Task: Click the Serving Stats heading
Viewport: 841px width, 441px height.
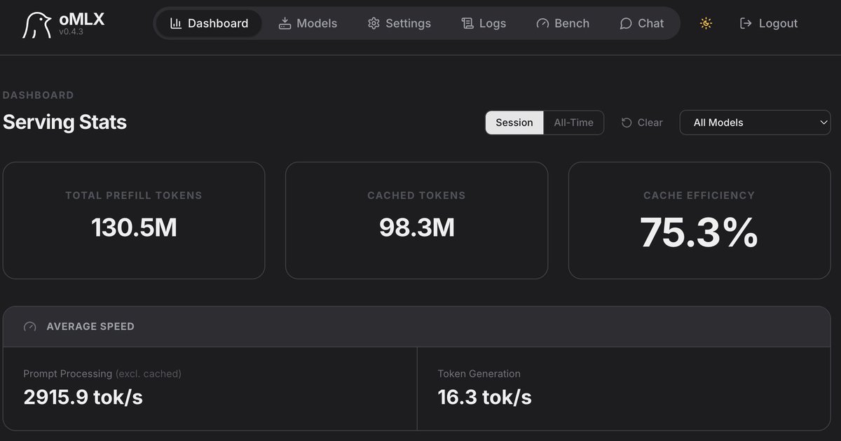Action: coord(64,122)
